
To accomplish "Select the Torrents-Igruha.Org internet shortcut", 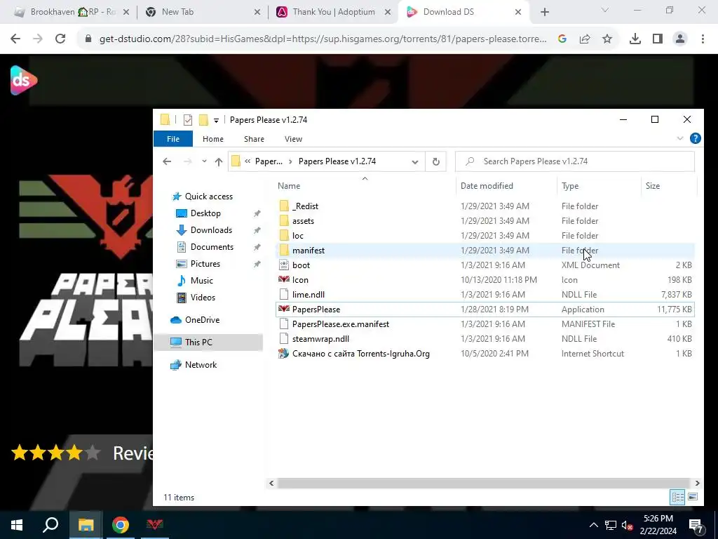I will 361,354.
